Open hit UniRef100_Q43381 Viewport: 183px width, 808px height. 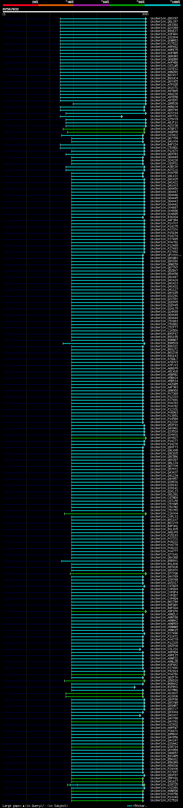click(164, 25)
